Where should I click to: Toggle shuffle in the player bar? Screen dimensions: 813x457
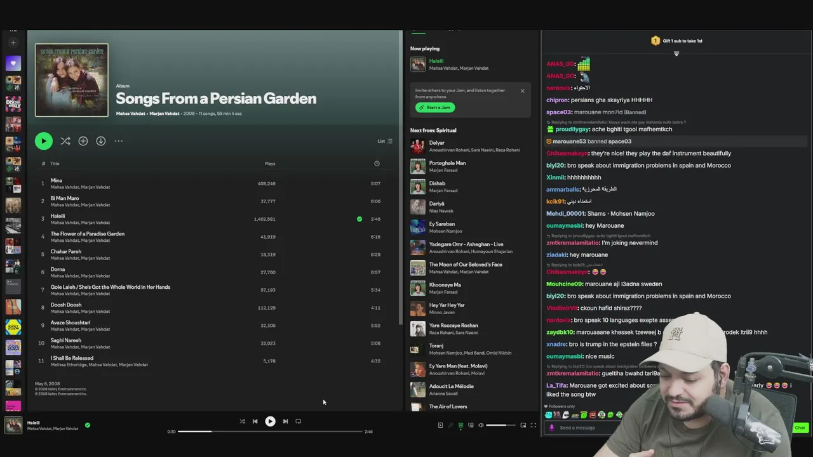click(242, 421)
